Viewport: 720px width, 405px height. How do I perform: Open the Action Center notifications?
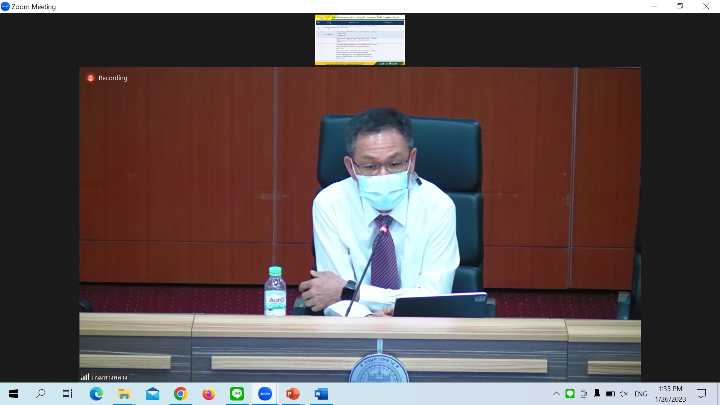coord(701,394)
